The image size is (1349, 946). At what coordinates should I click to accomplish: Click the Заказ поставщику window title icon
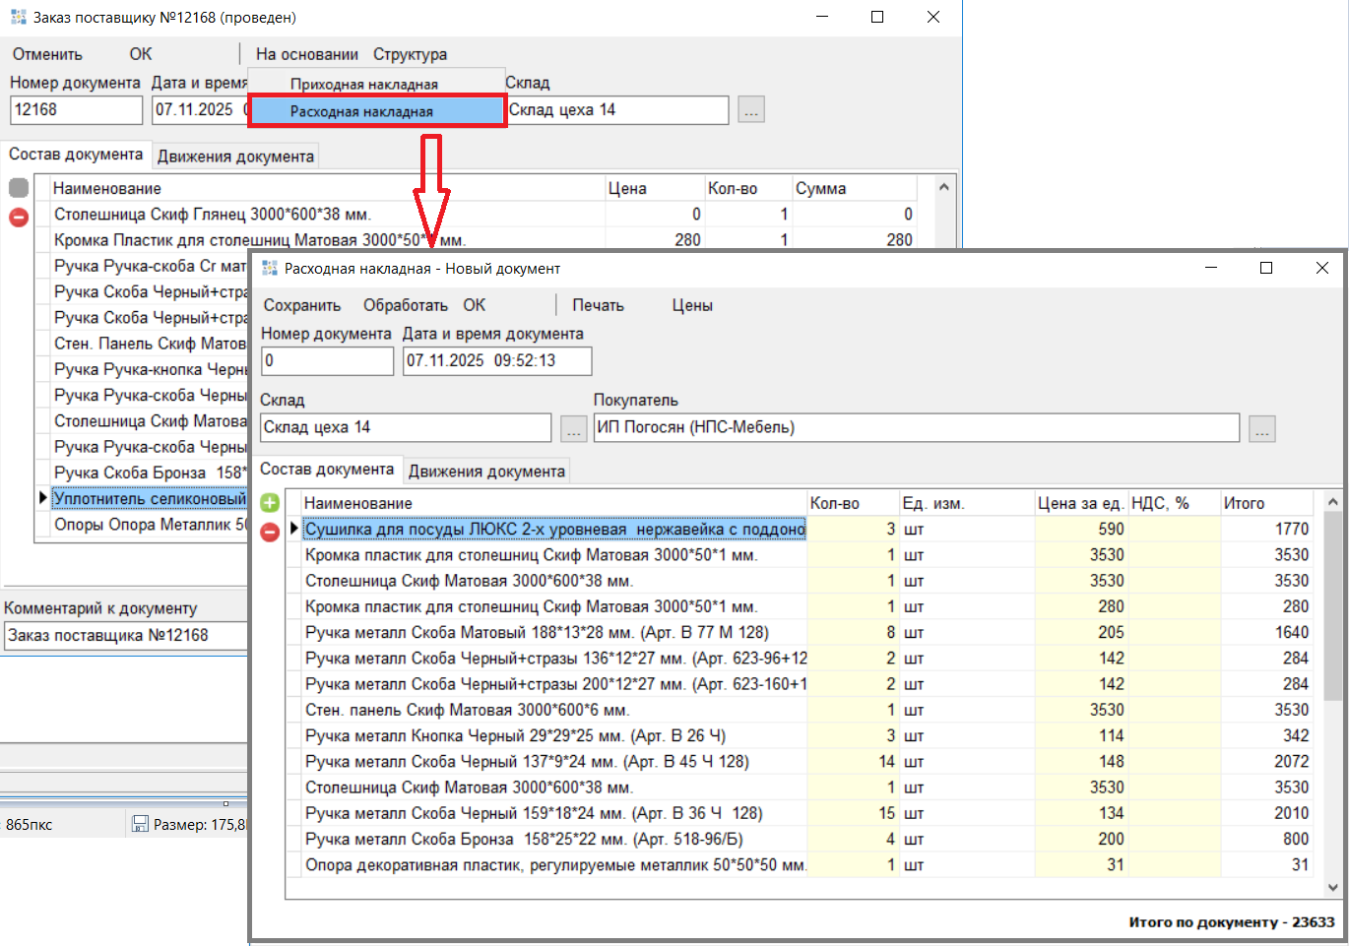pyautogui.click(x=19, y=18)
